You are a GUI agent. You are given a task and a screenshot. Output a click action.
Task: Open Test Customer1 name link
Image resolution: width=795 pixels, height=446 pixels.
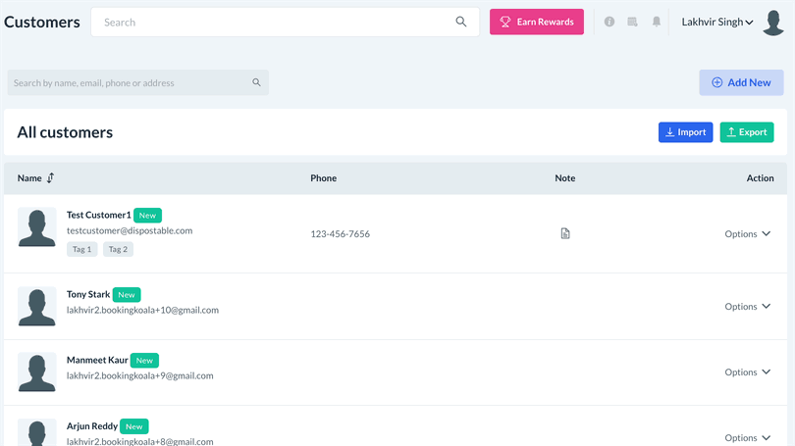point(99,215)
